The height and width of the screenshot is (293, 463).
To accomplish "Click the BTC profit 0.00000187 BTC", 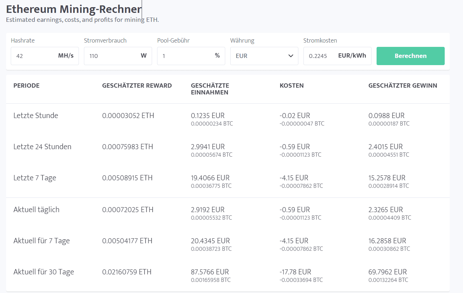I will pos(389,124).
